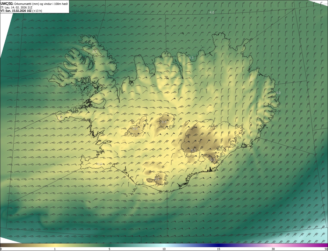Click the '0.4' value label on the glacier
The height and width of the screenshot is (251, 328).
164,122
